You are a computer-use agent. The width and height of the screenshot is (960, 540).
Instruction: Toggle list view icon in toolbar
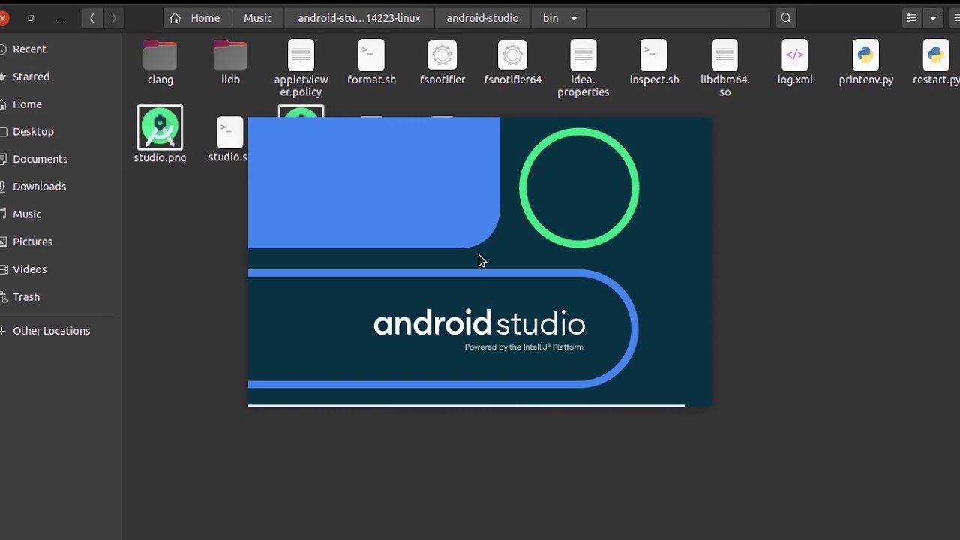912,18
